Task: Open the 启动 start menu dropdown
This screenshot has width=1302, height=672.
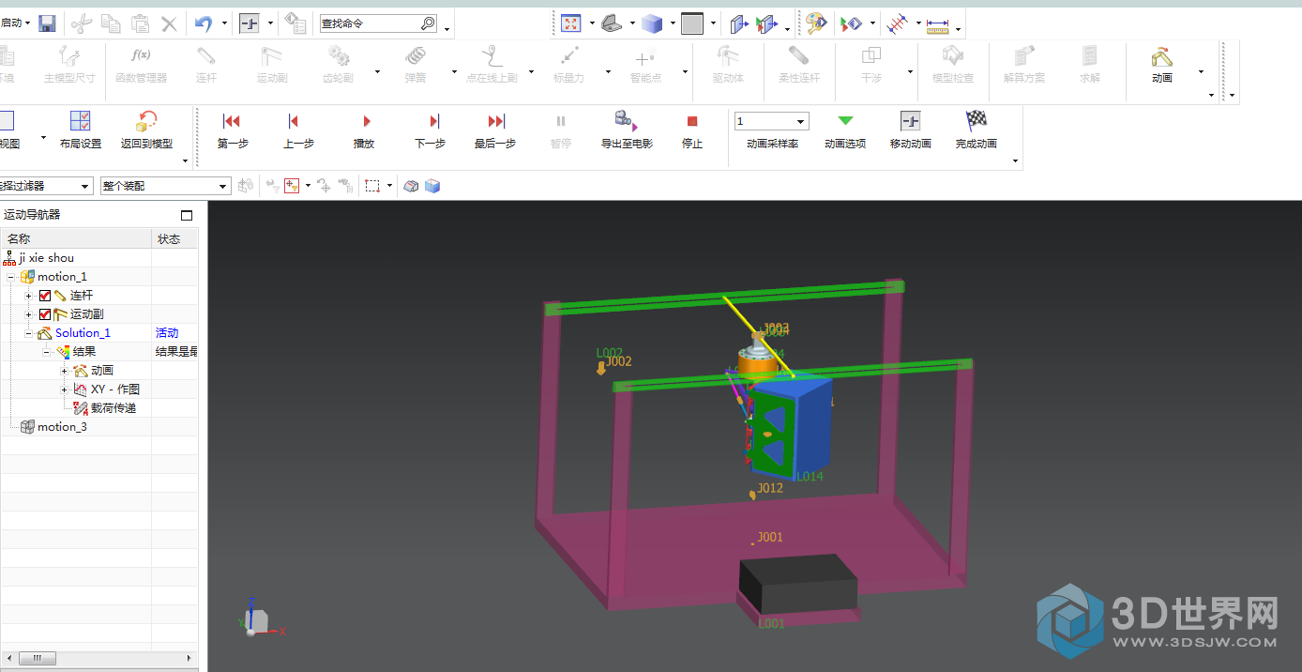Action: coord(16,23)
